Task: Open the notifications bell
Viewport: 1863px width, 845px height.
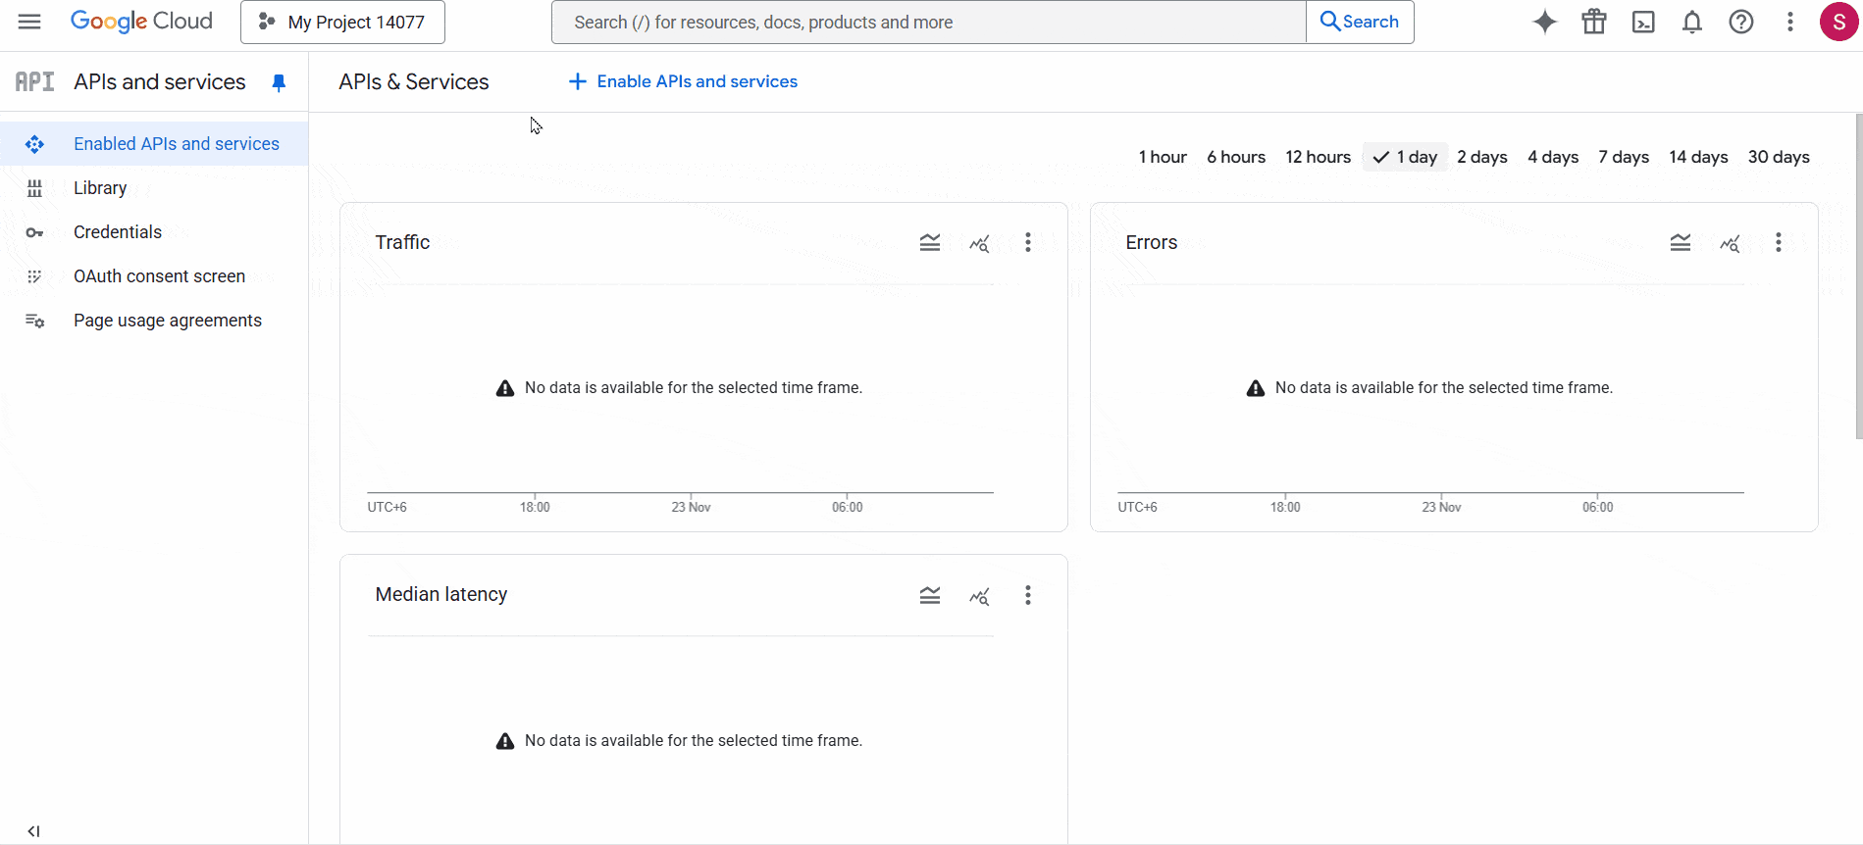Action: pos(1691,22)
